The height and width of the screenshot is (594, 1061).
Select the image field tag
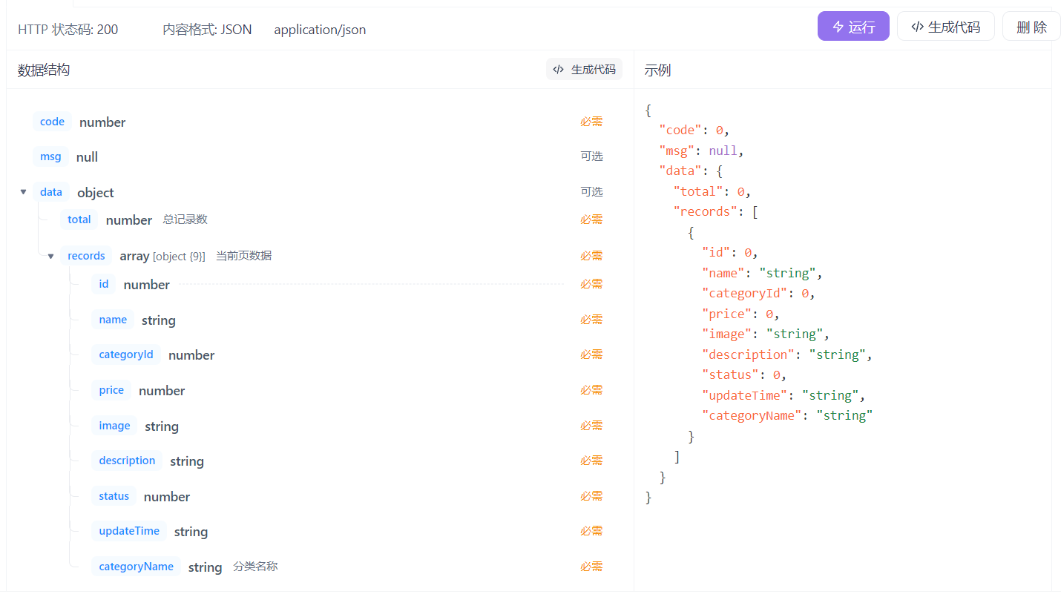point(114,426)
